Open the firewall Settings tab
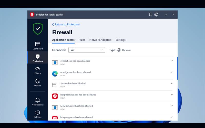Viewport: 205px width, 128px height. click(x=120, y=40)
